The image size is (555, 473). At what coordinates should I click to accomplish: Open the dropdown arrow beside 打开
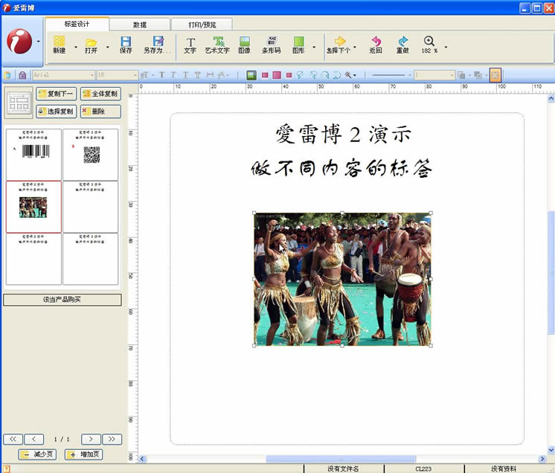pos(108,47)
